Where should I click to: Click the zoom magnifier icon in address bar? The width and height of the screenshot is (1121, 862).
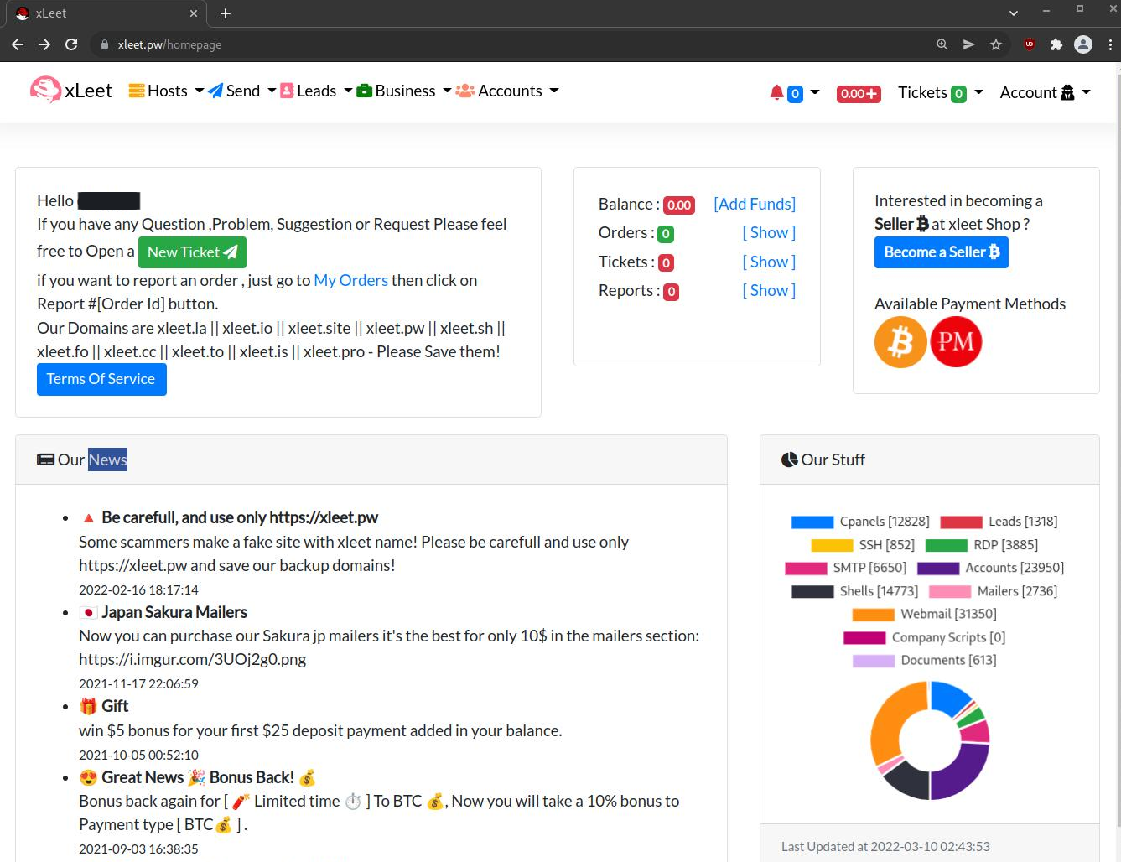tap(942, 44)
